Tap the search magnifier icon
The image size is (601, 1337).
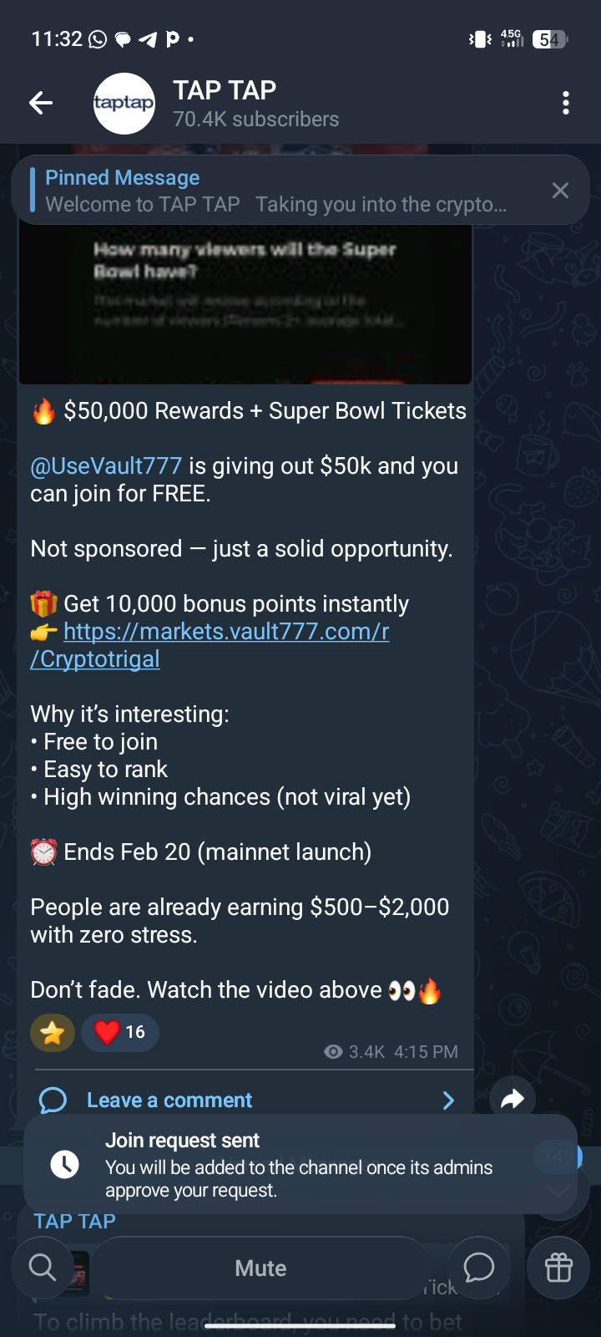42,1268
